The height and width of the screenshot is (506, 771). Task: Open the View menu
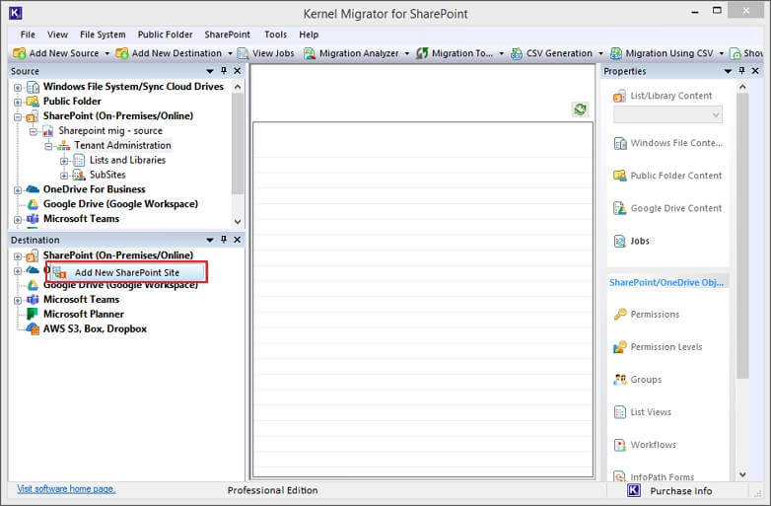click(x=57, y=35)
